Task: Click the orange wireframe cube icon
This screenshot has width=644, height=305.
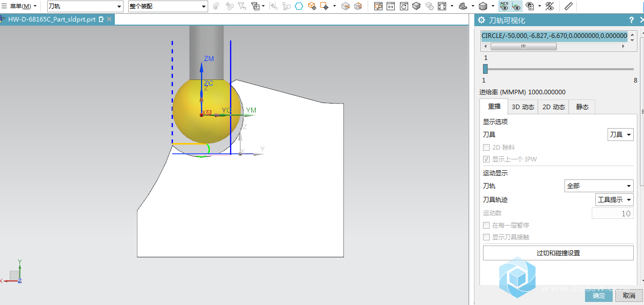Action: 358,6
